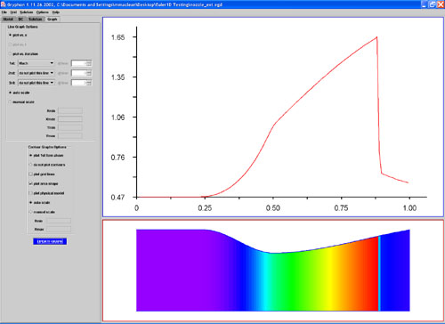This screenshot has height=324, width=445.
Task: Click the Ymin input field
Action: (70, 127)
